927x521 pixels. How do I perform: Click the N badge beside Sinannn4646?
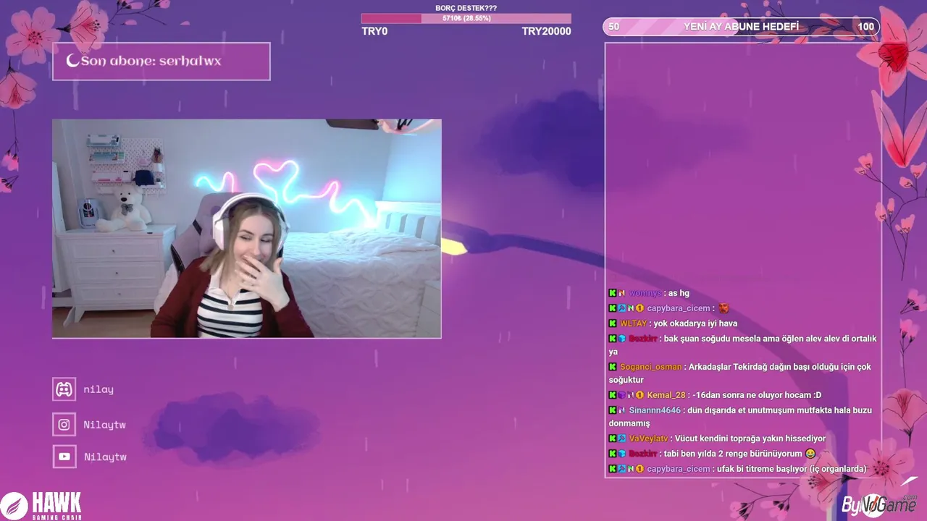coord(621,410)
